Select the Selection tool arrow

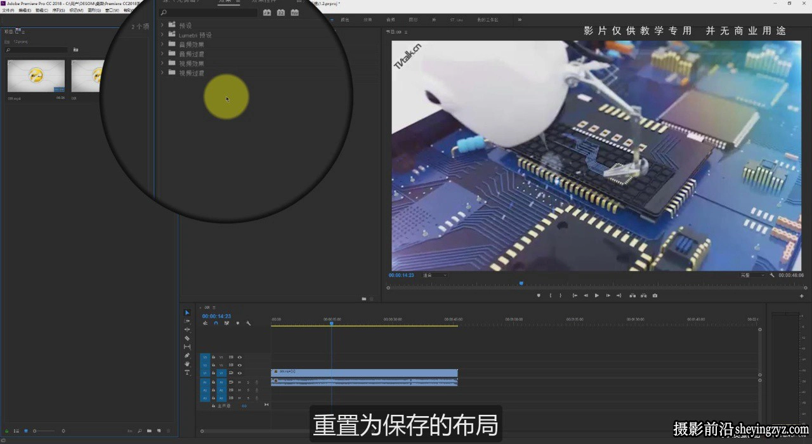click(187, 312)
